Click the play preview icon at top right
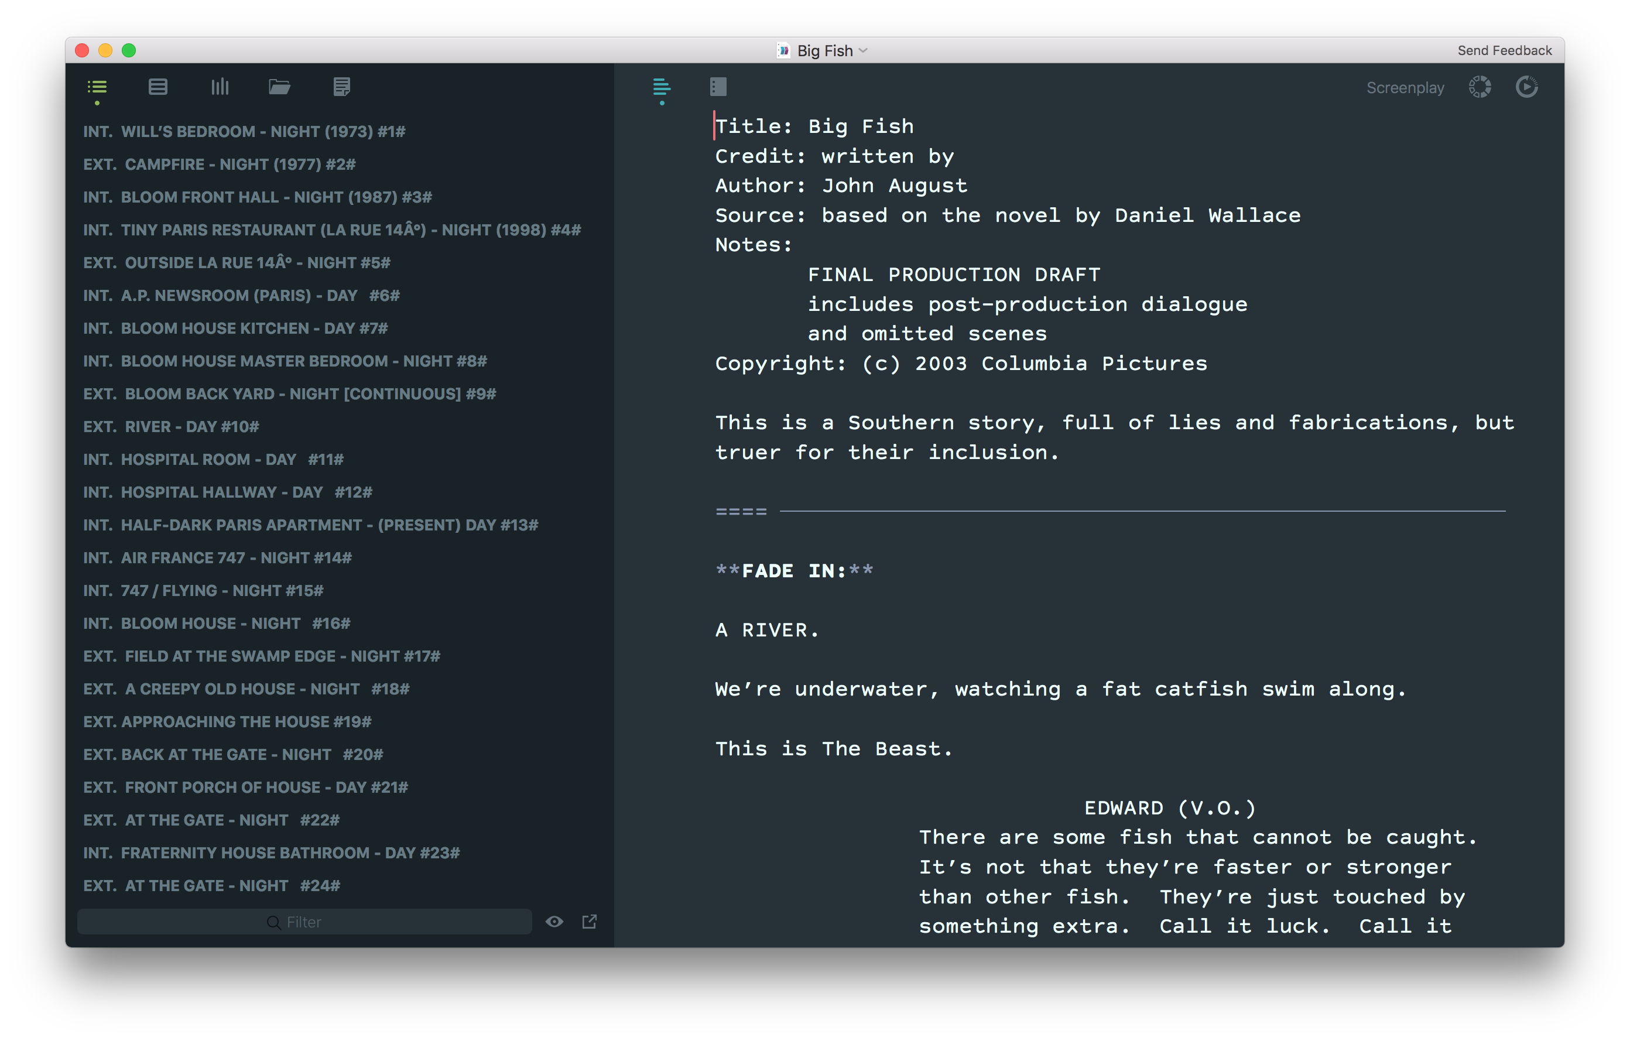Screen dimensions: 1630x1041 (x=1526, y=87)
